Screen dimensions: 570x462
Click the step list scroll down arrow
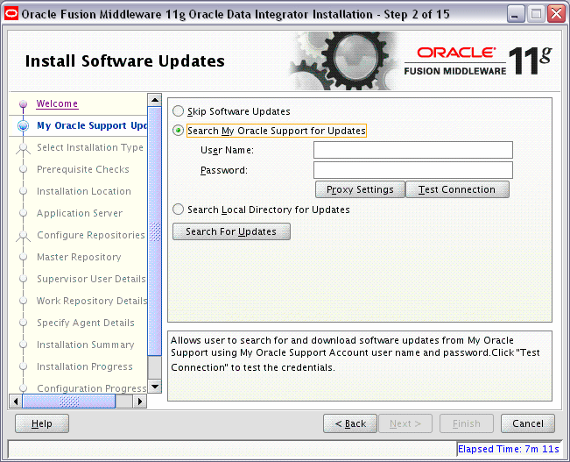pyautogui.click(x=155, y=387)
